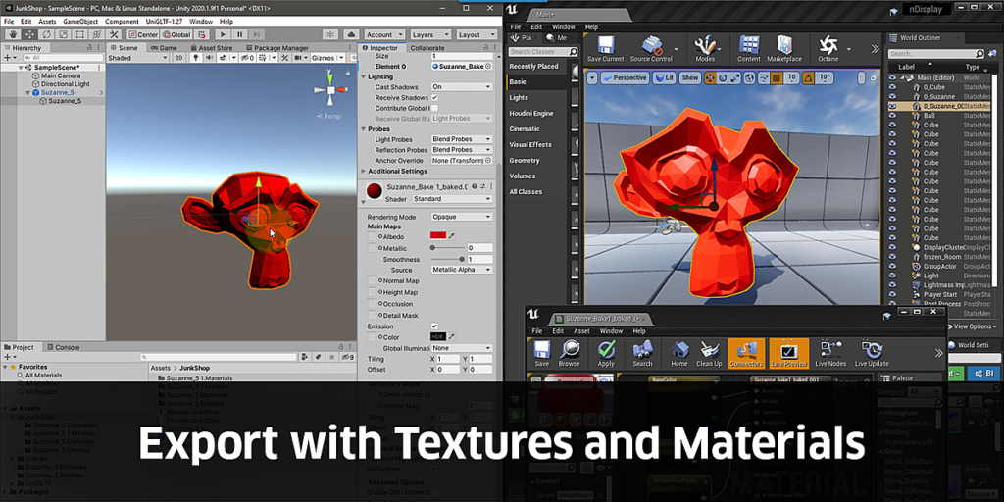Open the Rendering Mode dropdown

[462, 217]
